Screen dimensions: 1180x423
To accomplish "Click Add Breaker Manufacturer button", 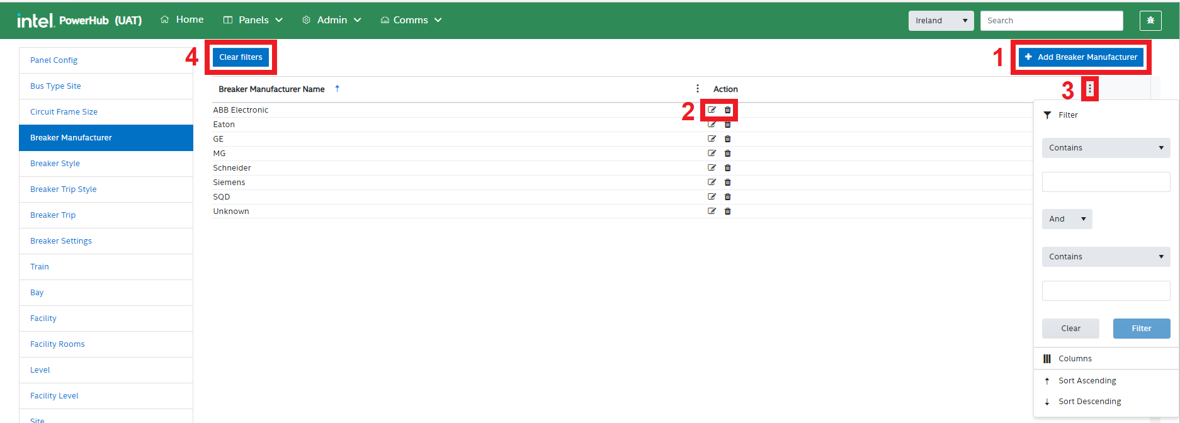I will pos(1081,57).
